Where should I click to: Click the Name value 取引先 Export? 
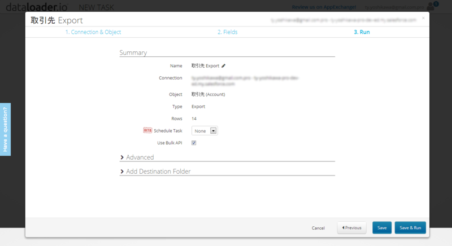(205, 65)
